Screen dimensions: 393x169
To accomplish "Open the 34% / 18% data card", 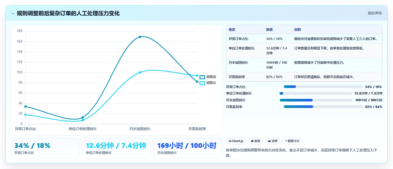I will click(x=45, y=148).
